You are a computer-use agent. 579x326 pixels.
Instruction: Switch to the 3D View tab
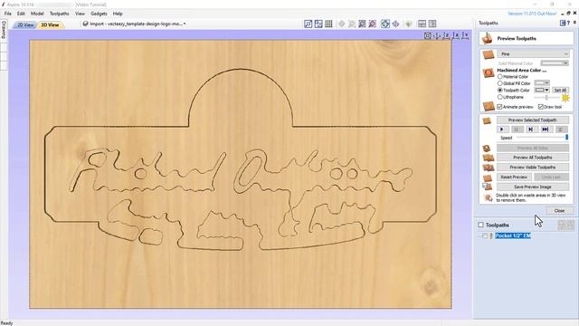(51, 24)
